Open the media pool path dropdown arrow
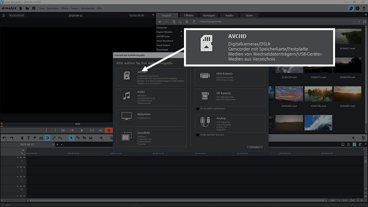368x207 pixels. pyautogui.click(x=354, y=22)
